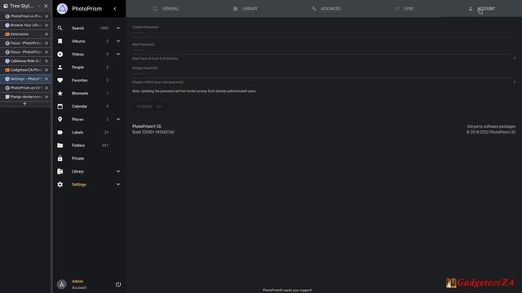522x293 pixels.
Task: Open the Calendar view
Action: coord(79,107)
